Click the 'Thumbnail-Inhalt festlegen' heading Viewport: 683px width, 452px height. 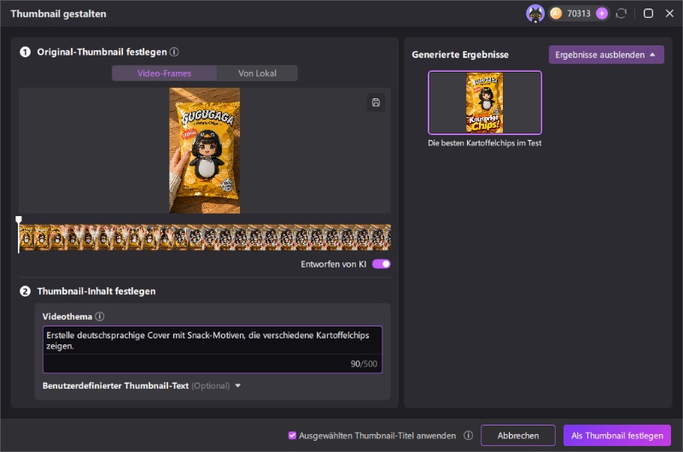click(96, 291)
